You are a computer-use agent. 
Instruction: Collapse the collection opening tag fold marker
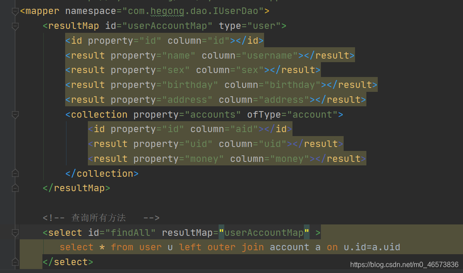[15, 115]
